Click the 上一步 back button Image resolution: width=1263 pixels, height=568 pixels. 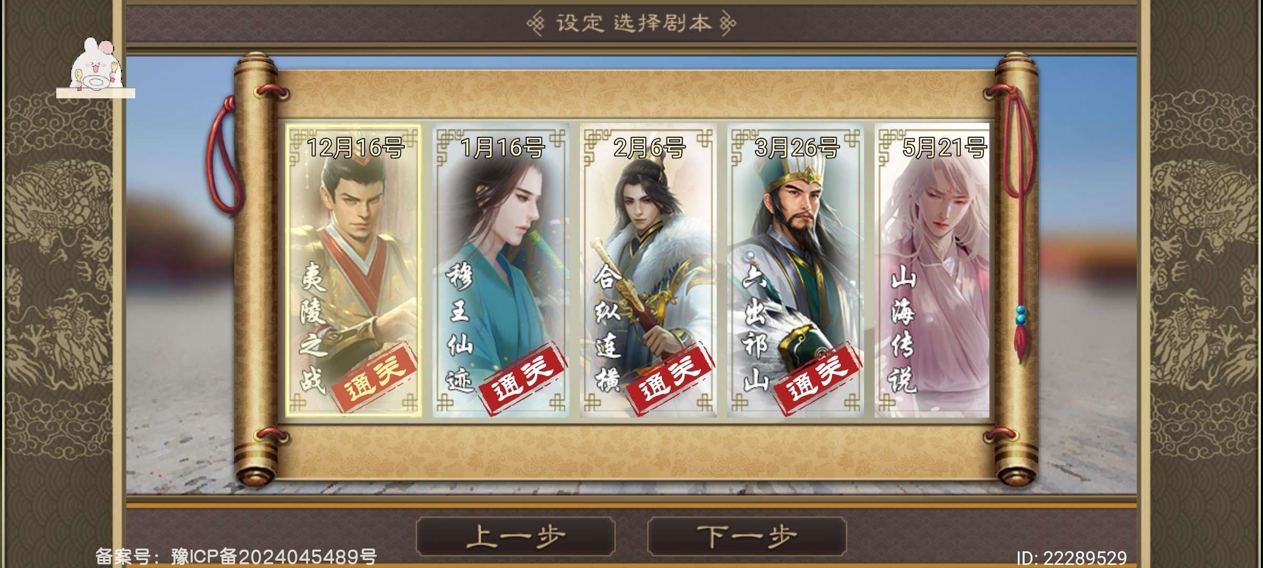[x=516, y=536]
